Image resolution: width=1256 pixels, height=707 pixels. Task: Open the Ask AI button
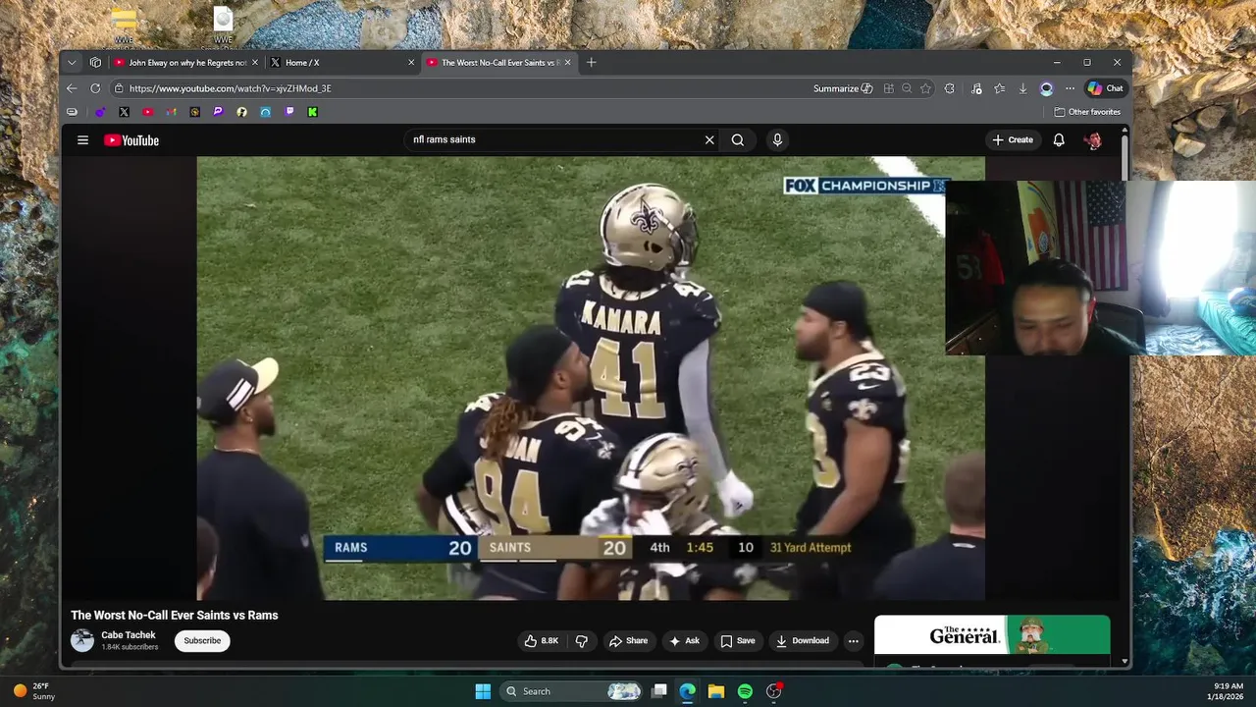(684, 641)
